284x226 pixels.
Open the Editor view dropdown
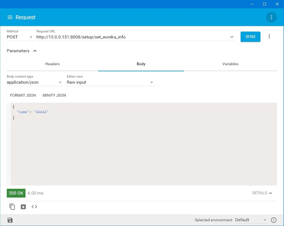coord(110,82)
